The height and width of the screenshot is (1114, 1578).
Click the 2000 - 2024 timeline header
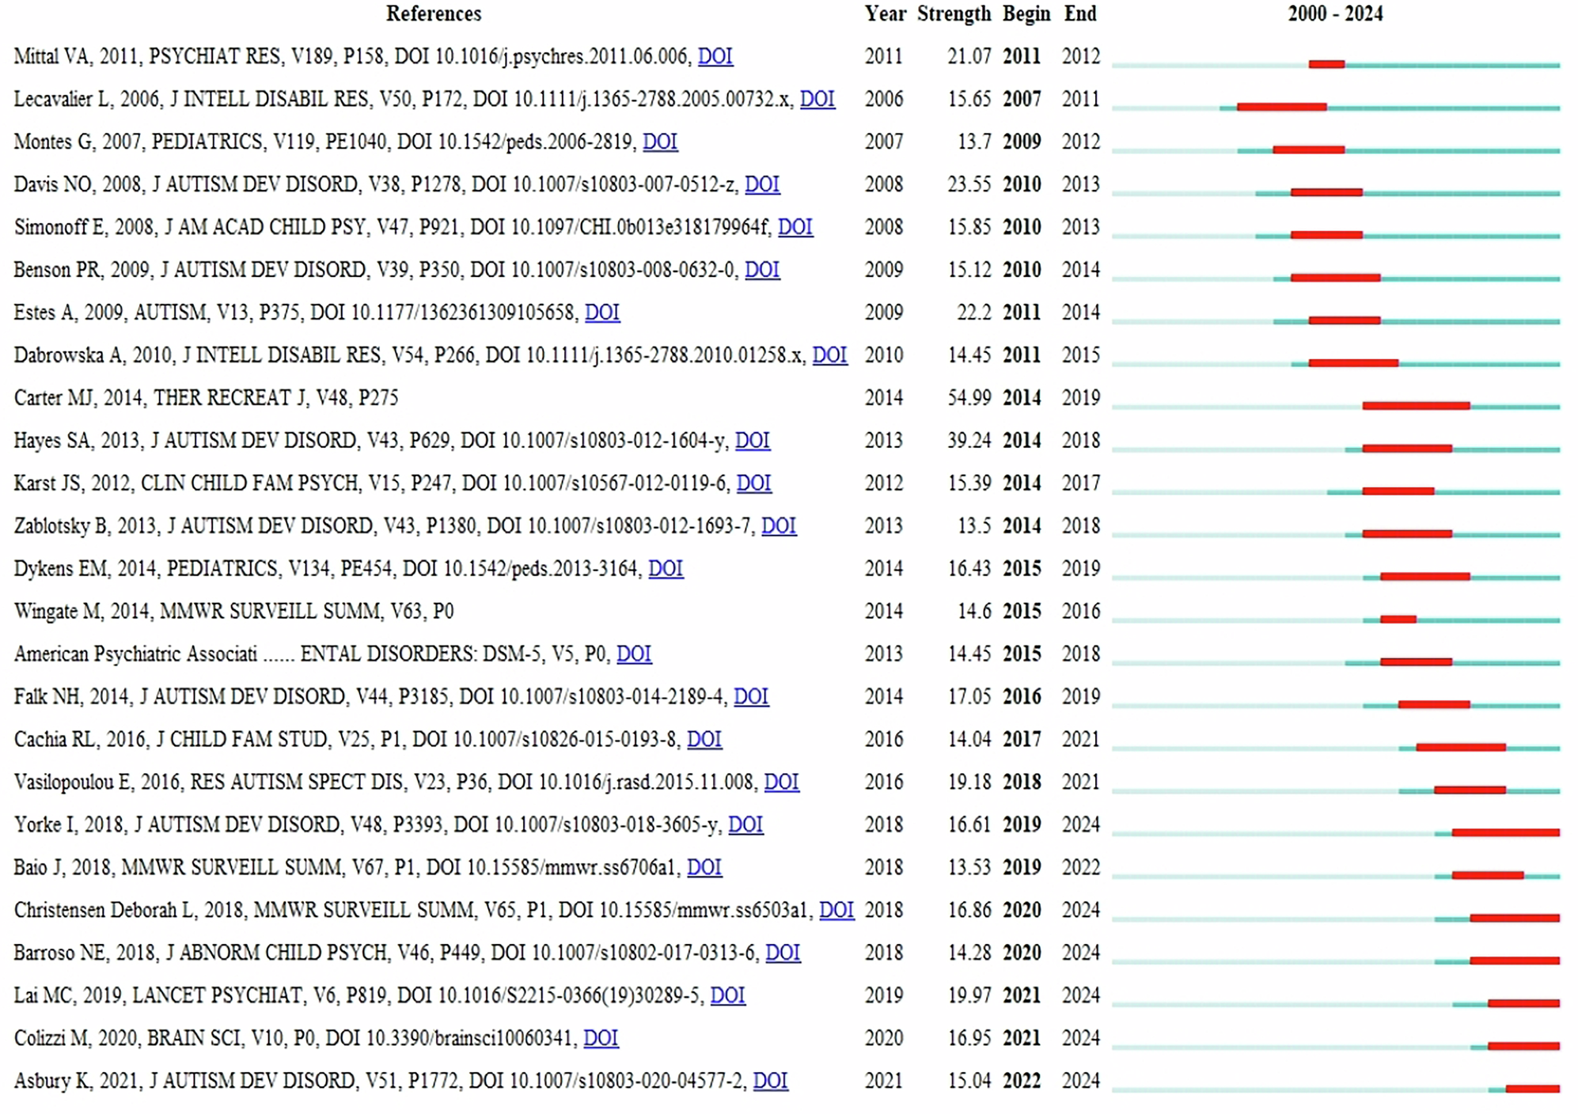(x=1335, y=14)
